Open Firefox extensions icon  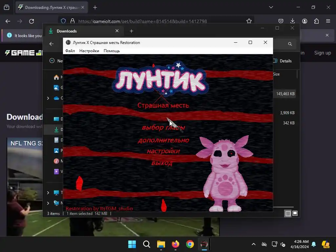tap(316, 21)
